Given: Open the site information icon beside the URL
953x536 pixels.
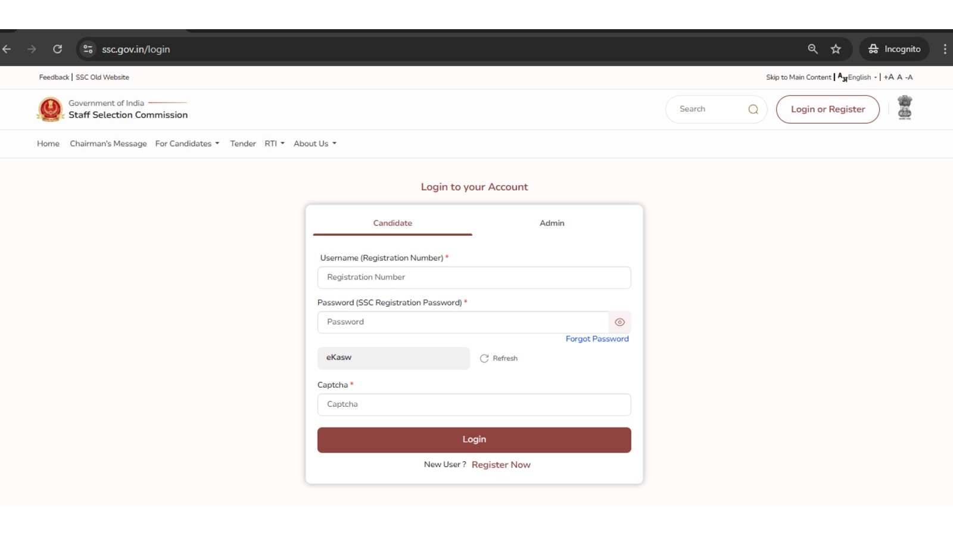Looking at the screenshot, I should point(88,49).
